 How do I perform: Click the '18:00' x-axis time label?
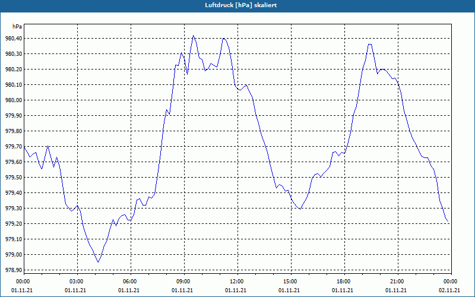point(345,282)
